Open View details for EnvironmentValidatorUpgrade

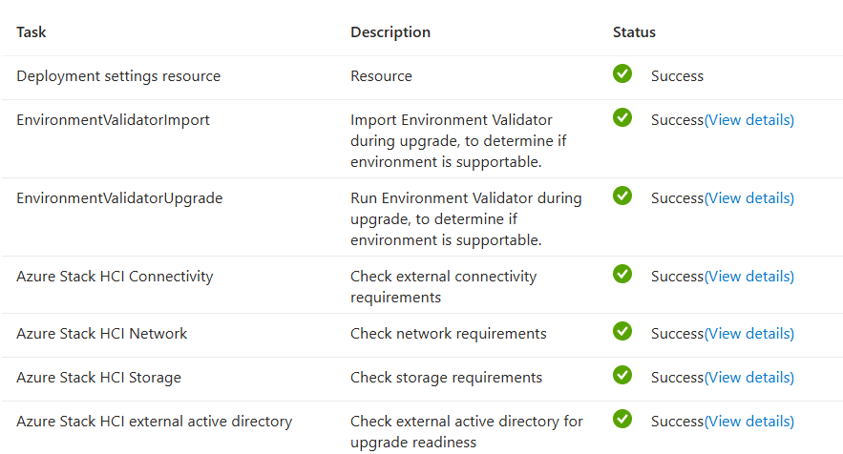748,198
